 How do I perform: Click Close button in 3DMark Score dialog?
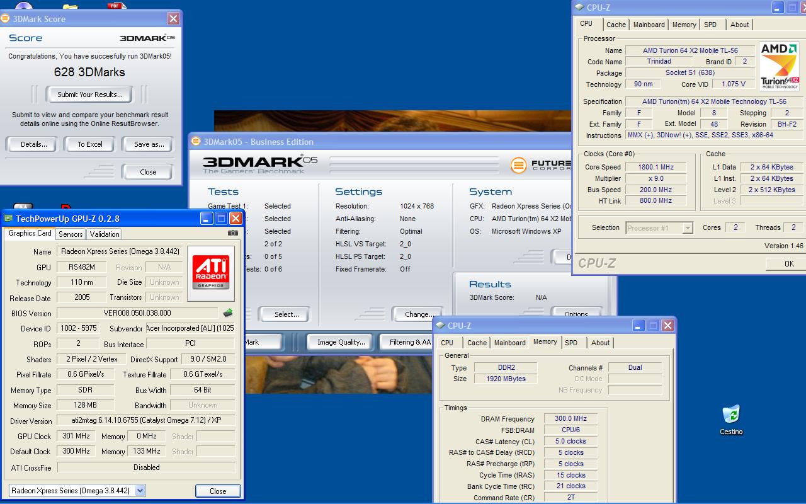(x=148, y=172)
